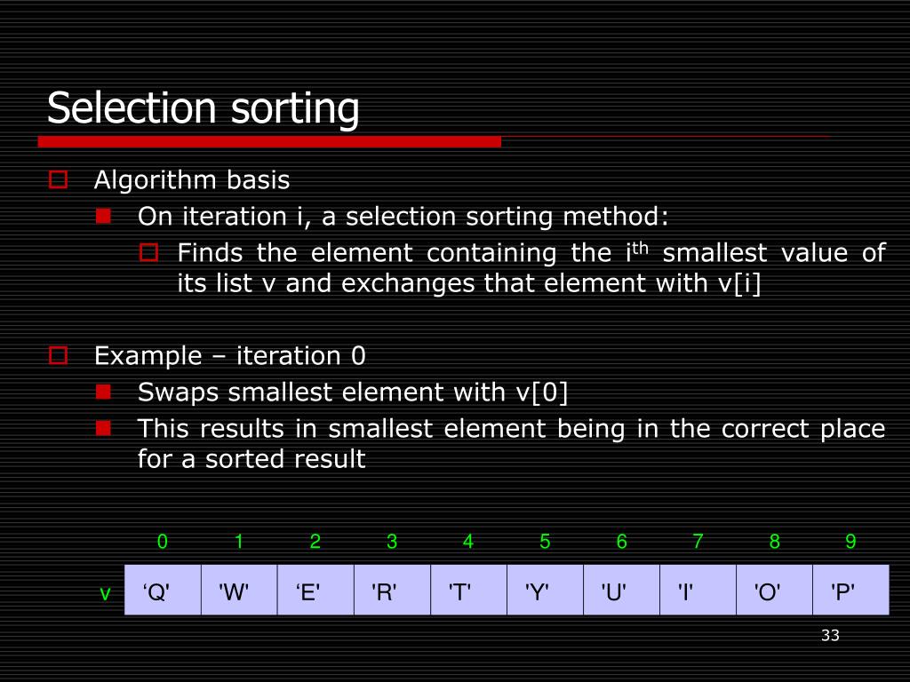Click the green v array label
Viewport: 910px width, 682px height.
(105, 593)
